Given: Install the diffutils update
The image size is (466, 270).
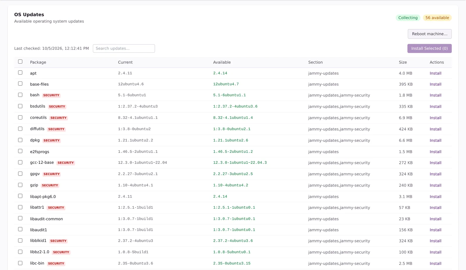Looking at the screenshot, I should pyautogui.click(x=435, y=129).
